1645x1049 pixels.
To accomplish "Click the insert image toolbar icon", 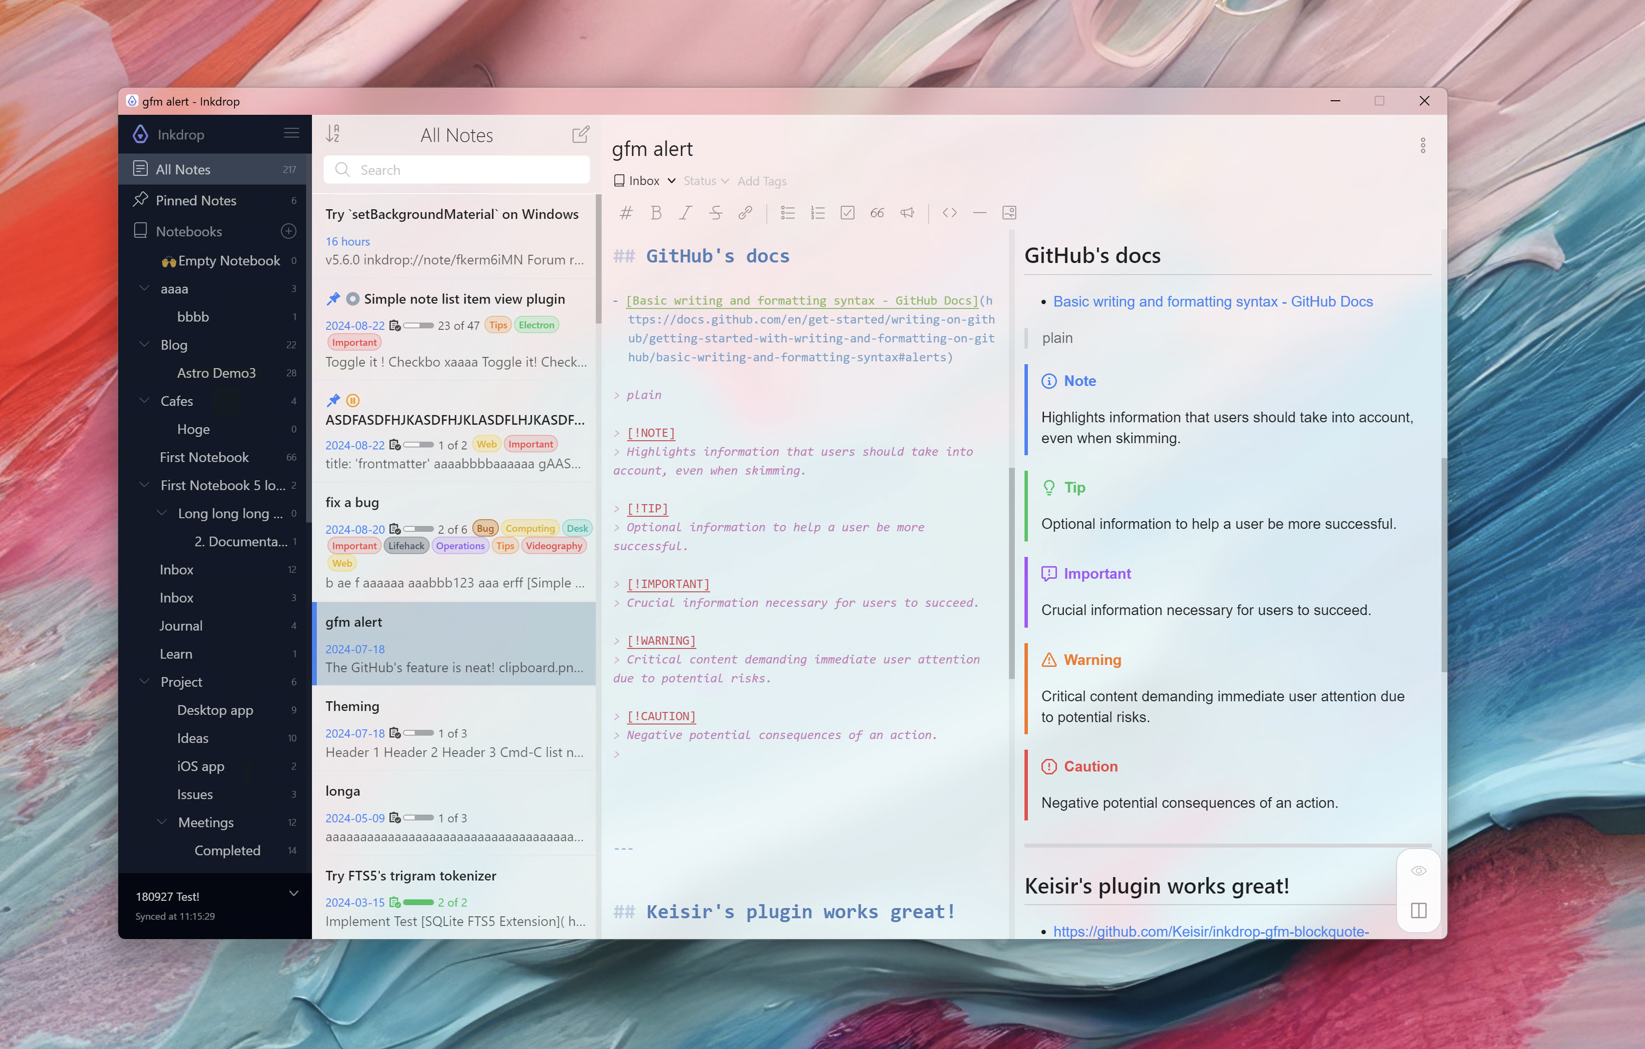I will point(1009,213).
